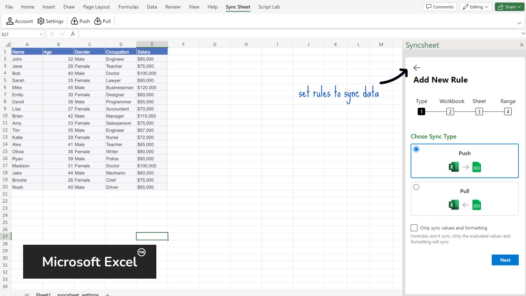Click the Next button

click(x=505, y=260)
